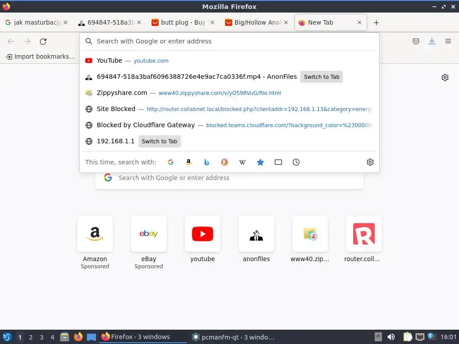Search this time with Wikipedia icon
This screenshot has height=344, width=459.
[x=242, y=162]
